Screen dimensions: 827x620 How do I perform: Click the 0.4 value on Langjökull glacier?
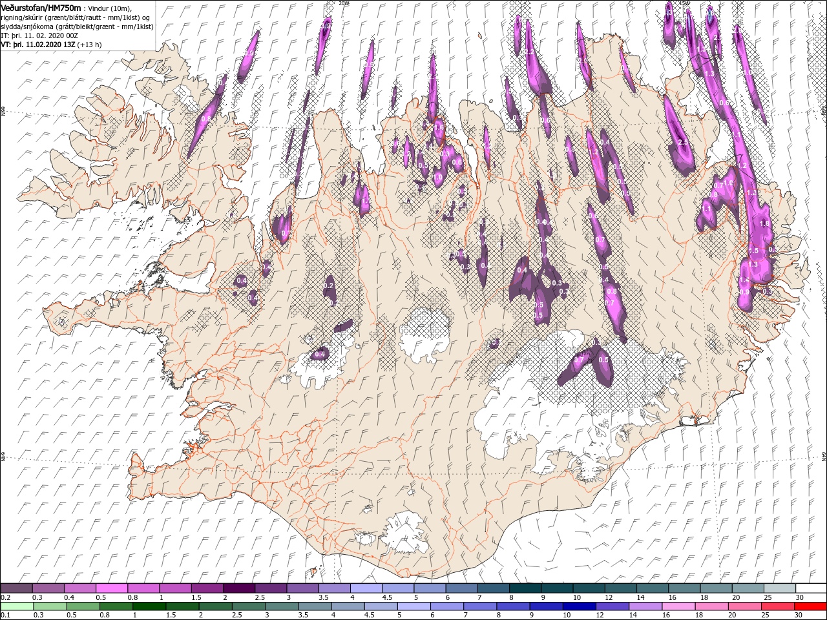319,355
